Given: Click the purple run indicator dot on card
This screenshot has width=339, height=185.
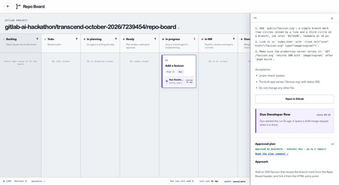Looking at the screenshot, I should pyautogui.click(x=167, y=81).
